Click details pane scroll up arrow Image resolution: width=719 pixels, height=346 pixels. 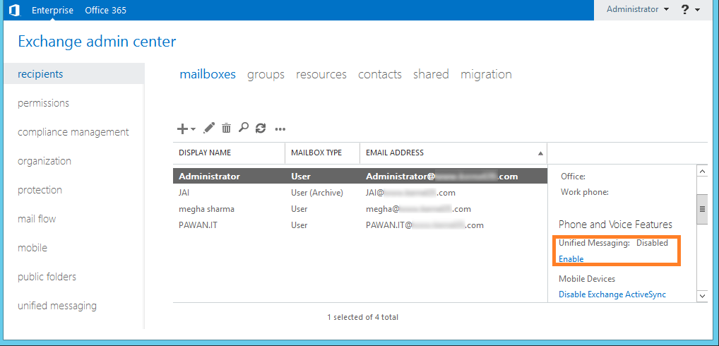click(x=702, y=171)
